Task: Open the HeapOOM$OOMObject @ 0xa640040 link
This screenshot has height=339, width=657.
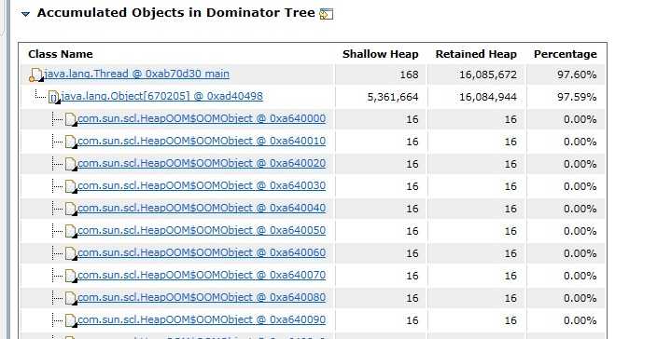Action: point(202,208)
